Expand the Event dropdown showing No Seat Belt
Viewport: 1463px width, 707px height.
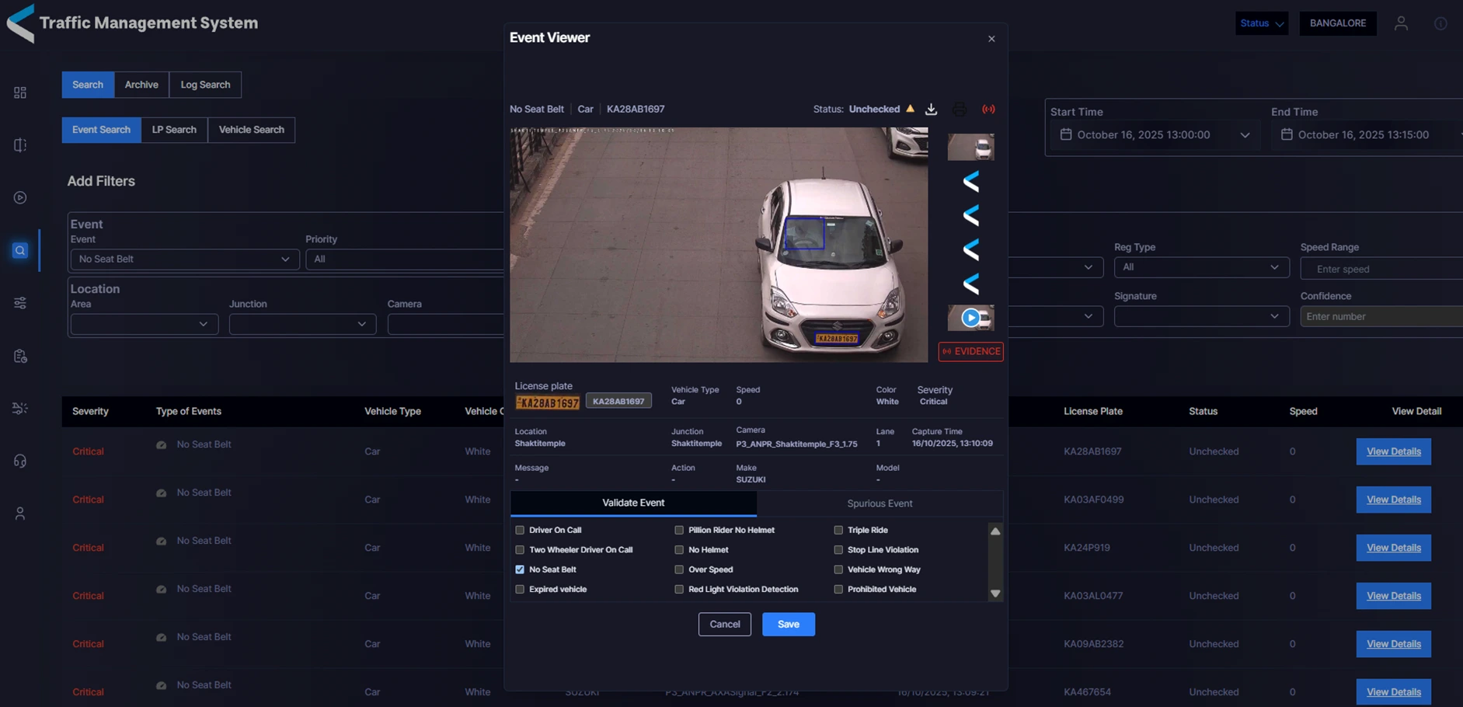click(184, 259)
